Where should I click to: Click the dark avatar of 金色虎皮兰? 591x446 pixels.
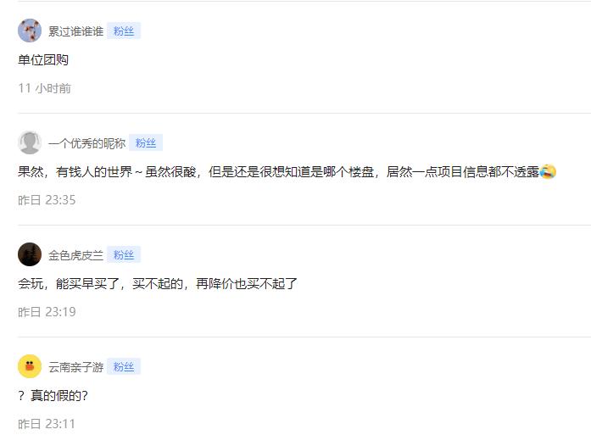coord(30,254)
